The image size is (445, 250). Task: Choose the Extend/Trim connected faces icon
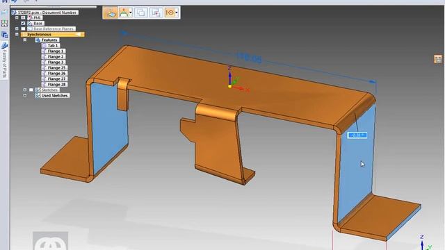(x=124, y=12)
